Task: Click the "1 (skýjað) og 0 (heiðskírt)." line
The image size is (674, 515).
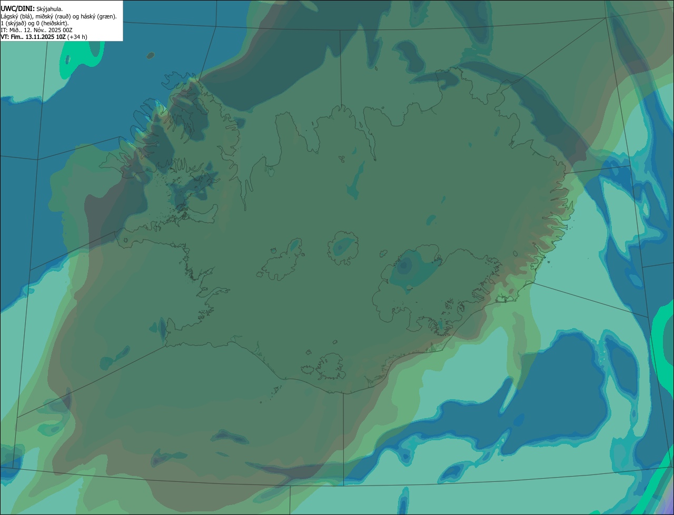Action: pyautogui.click(x=35, y=23)
